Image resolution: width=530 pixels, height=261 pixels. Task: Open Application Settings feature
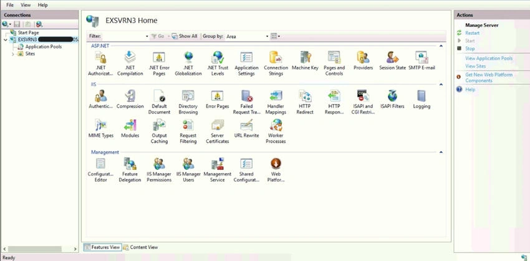(246, 64)
